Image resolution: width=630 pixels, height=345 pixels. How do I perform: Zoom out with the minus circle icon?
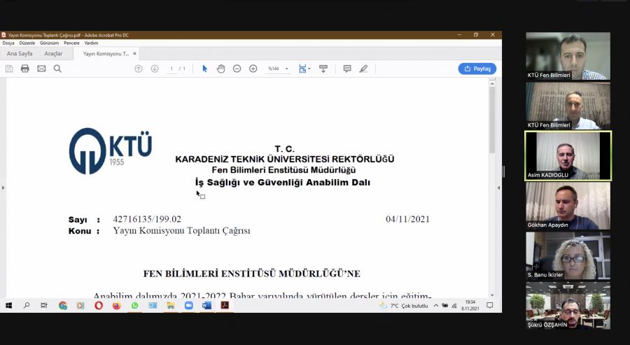point(237,69)
